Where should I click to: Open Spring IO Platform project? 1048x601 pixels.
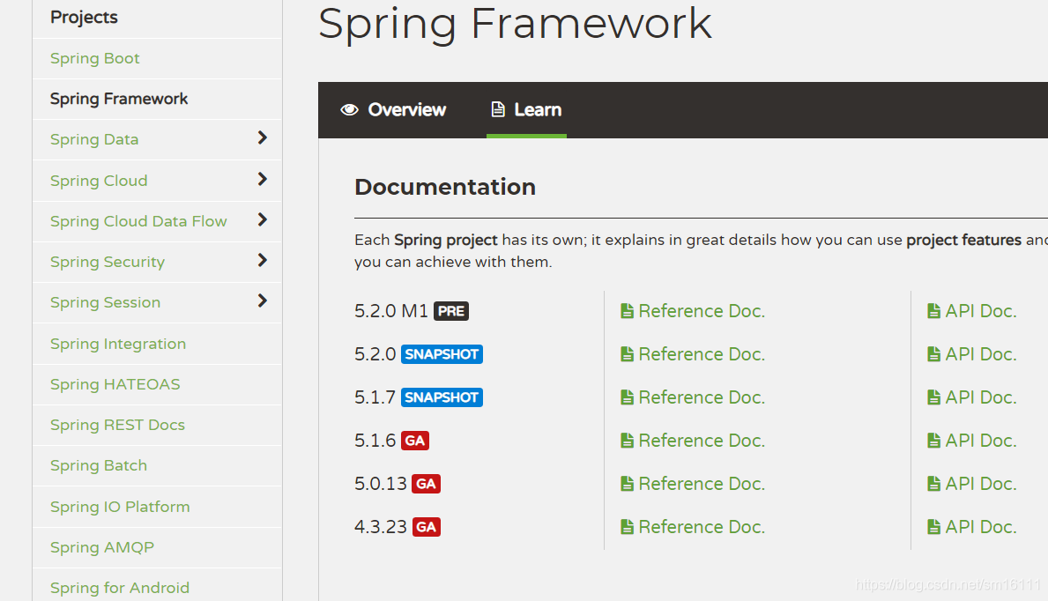point(120,507)
